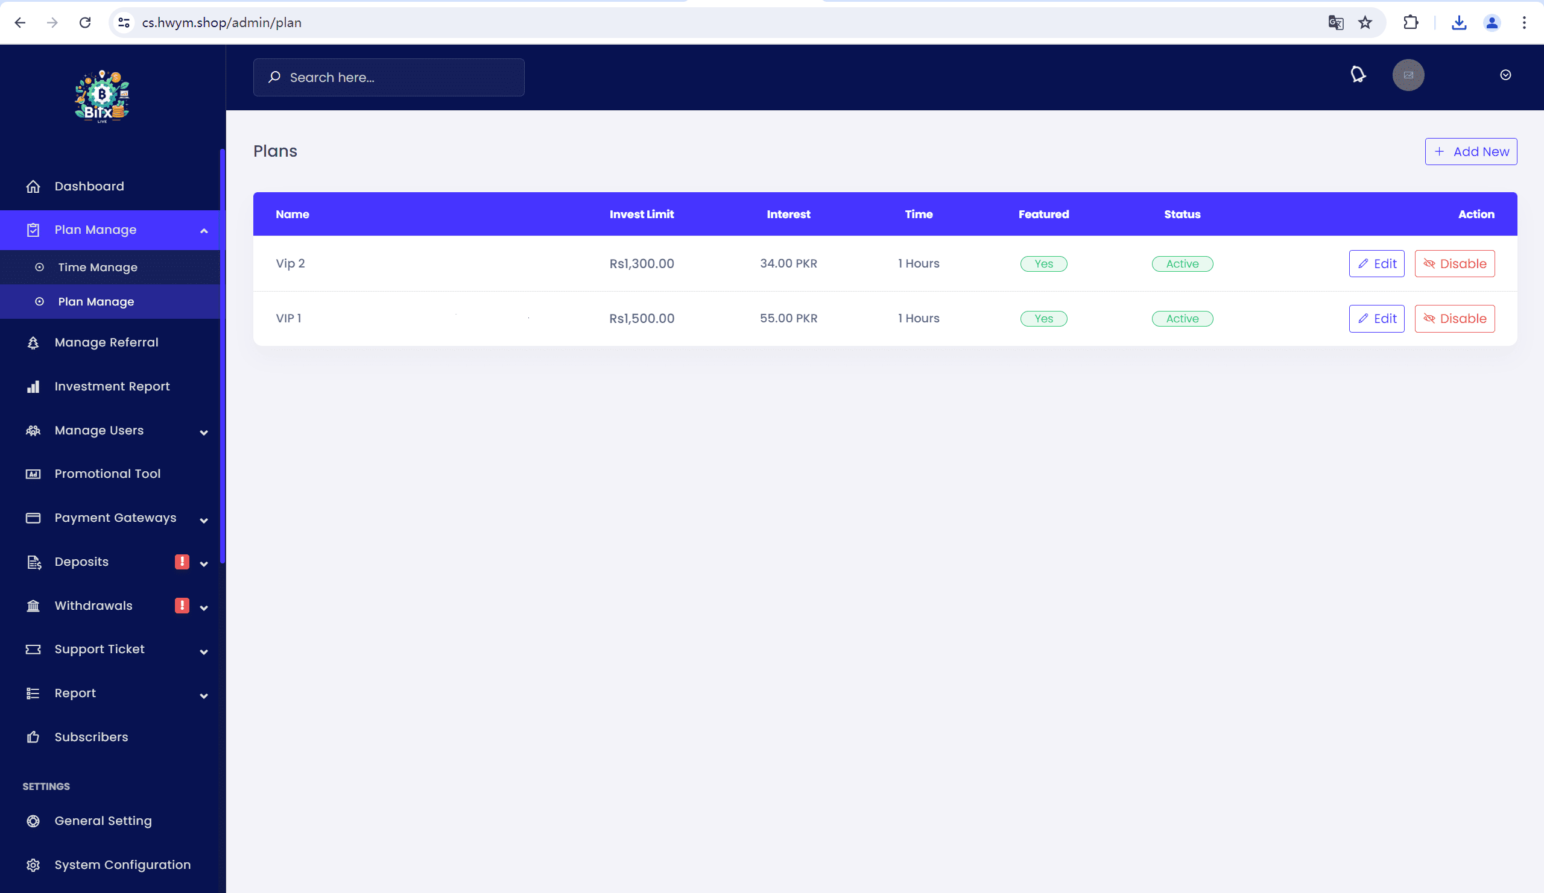Open Investment Report menu item
This screenshot has width=1544, height=893.
112,386
